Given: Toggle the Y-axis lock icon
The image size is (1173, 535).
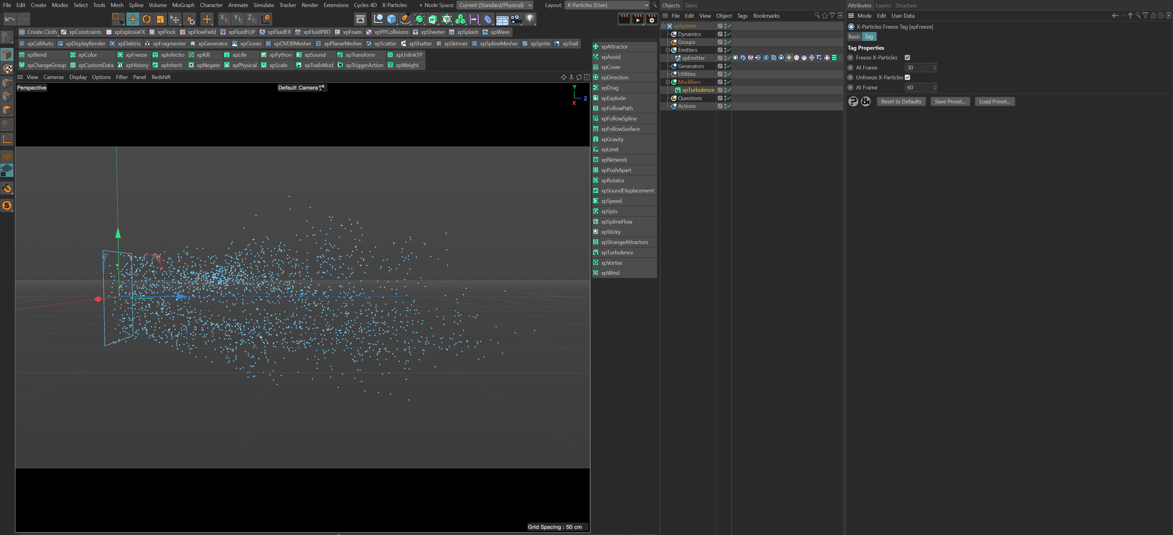Looking at the screenshot, I should (238, 19).
